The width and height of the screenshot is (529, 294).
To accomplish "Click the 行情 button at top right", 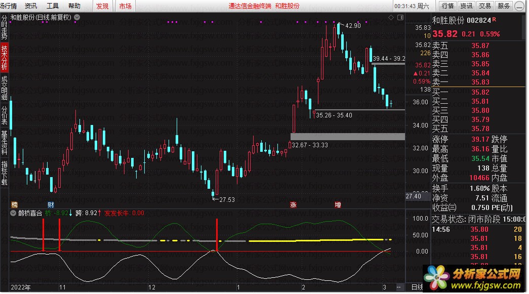I will pyautogui.click(x=447, y=6).
